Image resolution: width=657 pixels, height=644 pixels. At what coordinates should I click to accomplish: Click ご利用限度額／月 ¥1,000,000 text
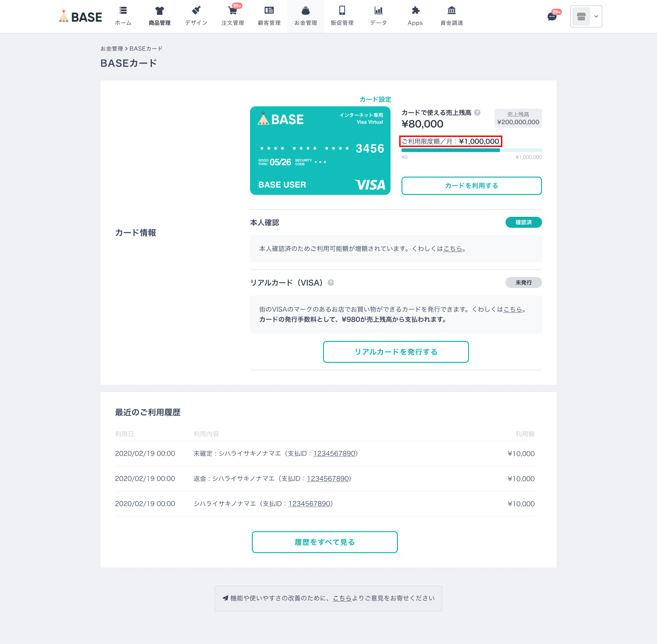coord(451,141)
